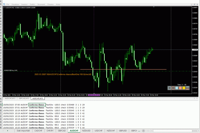Open the NZDUSD sheet tab
Viewport: 200px width, 133px height.
pos(86,131)
